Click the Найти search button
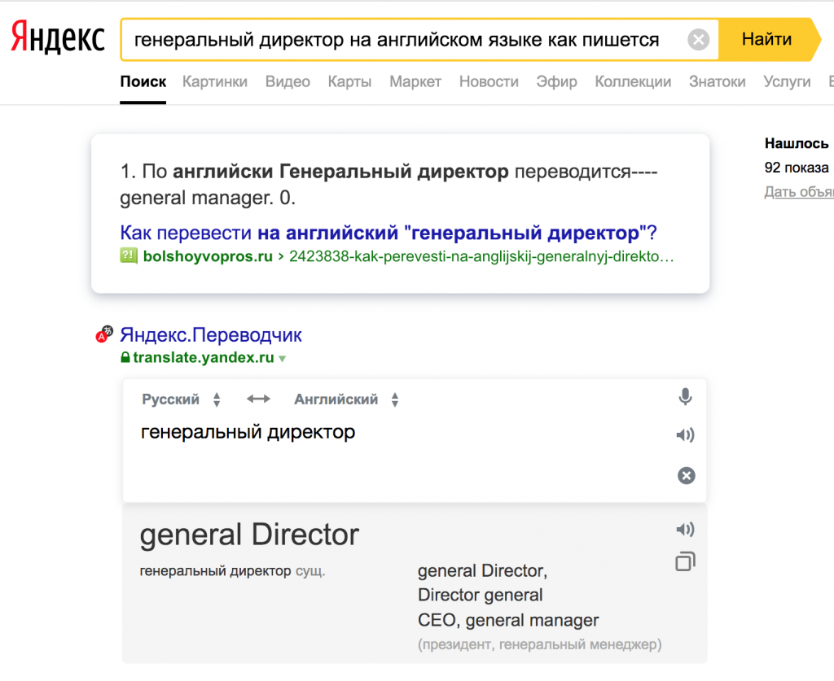The height and width of the screenshot is (681, 834). point(766,39)
